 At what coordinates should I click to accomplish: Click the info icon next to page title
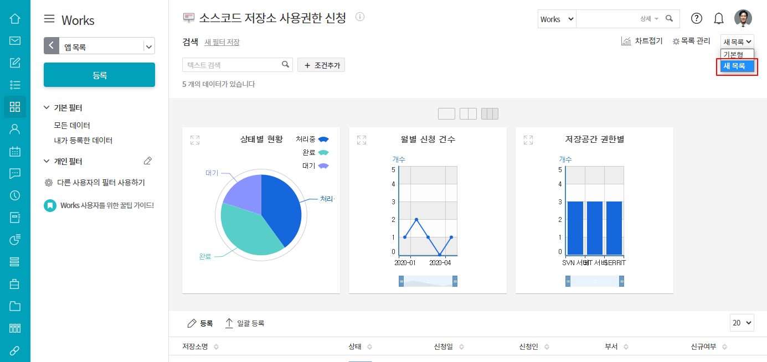tap(360, 17)
